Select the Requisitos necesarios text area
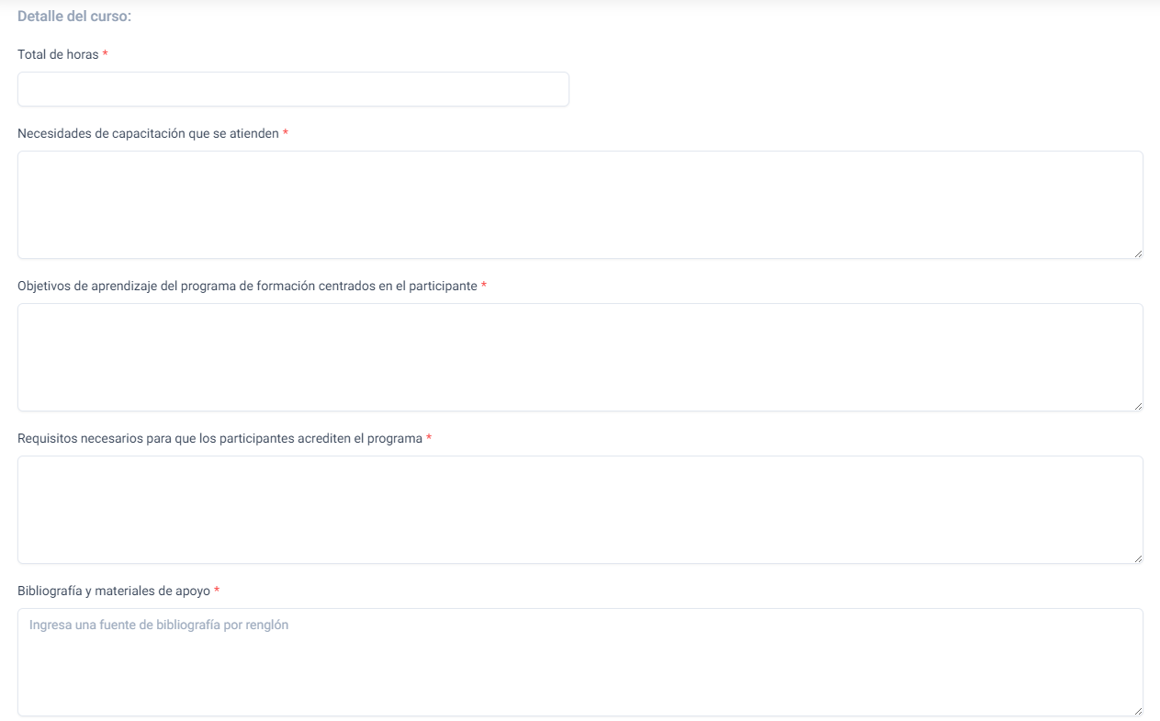 (580, 509)
